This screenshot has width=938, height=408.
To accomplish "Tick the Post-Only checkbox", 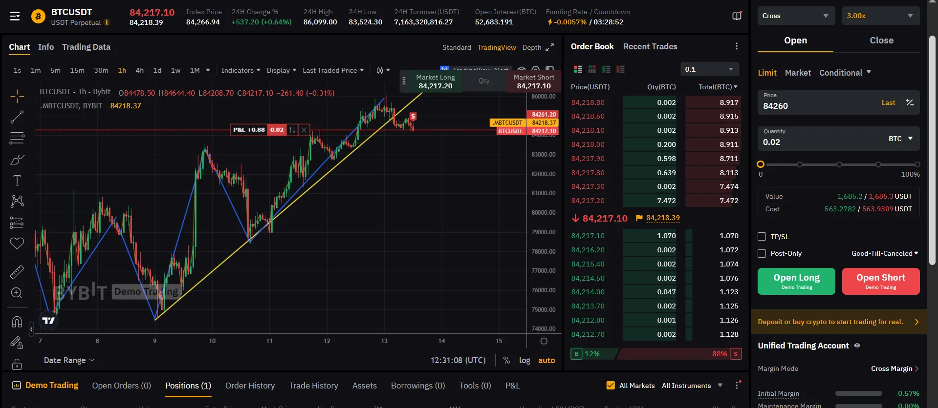I will (762, 253).
